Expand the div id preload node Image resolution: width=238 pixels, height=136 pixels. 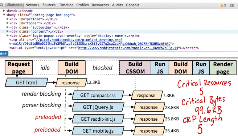(x=7, y=19)
